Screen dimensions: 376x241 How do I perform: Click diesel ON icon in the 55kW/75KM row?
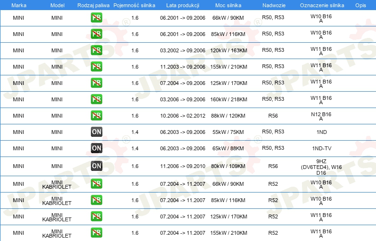[96, 132]
